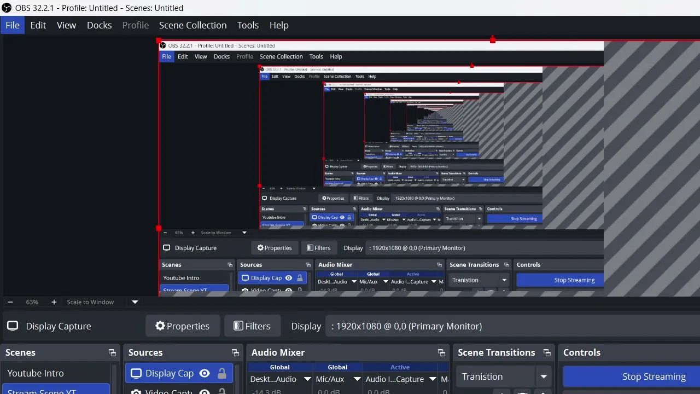Click the 63% zoom value

[32, 302]
